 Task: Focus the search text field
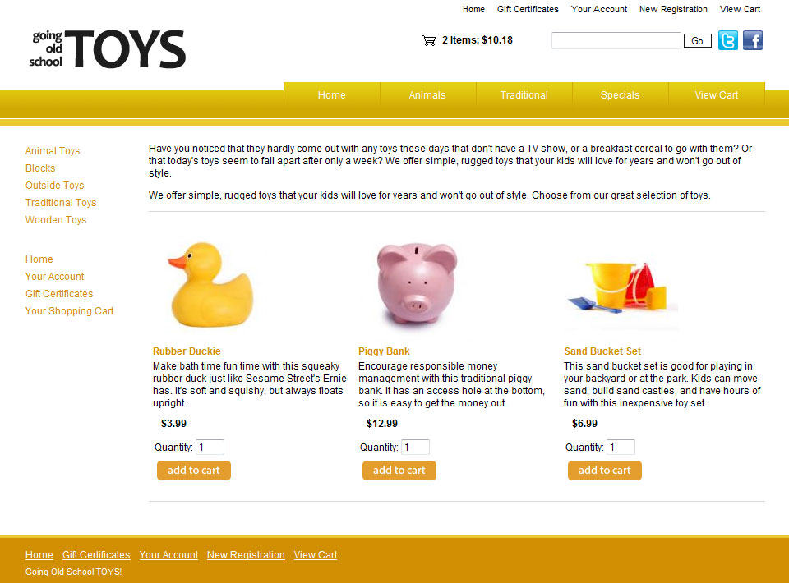pos(616,41)
